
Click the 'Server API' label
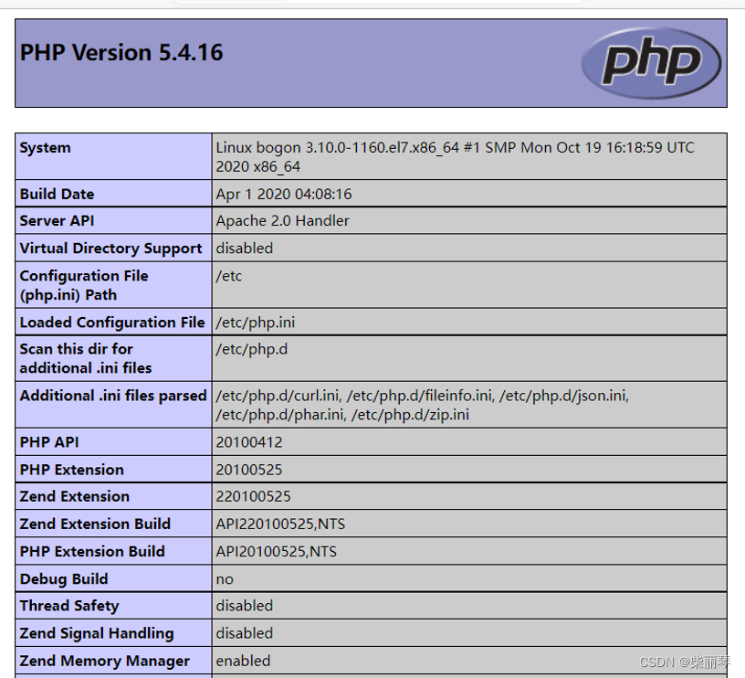coord(57,220)
